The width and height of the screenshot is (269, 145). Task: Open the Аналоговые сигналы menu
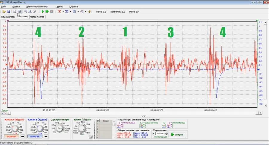(37, 7)
